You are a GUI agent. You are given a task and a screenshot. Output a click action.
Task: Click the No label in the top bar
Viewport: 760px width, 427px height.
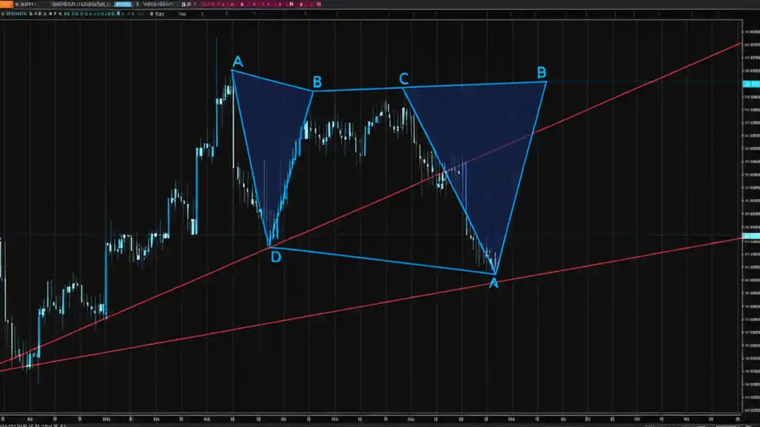coord(182,14)
